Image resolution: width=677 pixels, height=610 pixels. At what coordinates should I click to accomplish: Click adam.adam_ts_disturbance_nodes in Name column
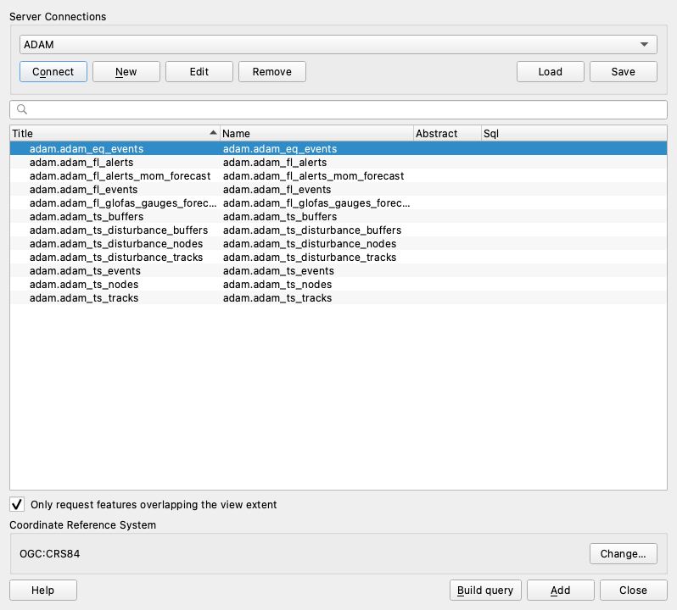310,243
